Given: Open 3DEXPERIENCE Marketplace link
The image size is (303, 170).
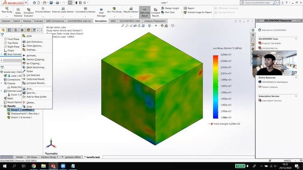Looking at the screenshot, I should tap(273, 82).
